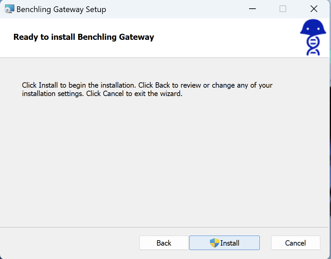This screenshot has height=259, width=331.
Task: Click the helmet head of Benchling mascot
Action: (313, 27)
